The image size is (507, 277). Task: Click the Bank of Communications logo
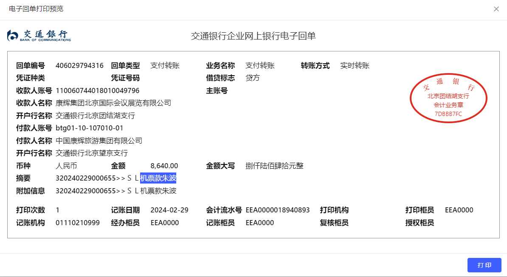(39, 36)
